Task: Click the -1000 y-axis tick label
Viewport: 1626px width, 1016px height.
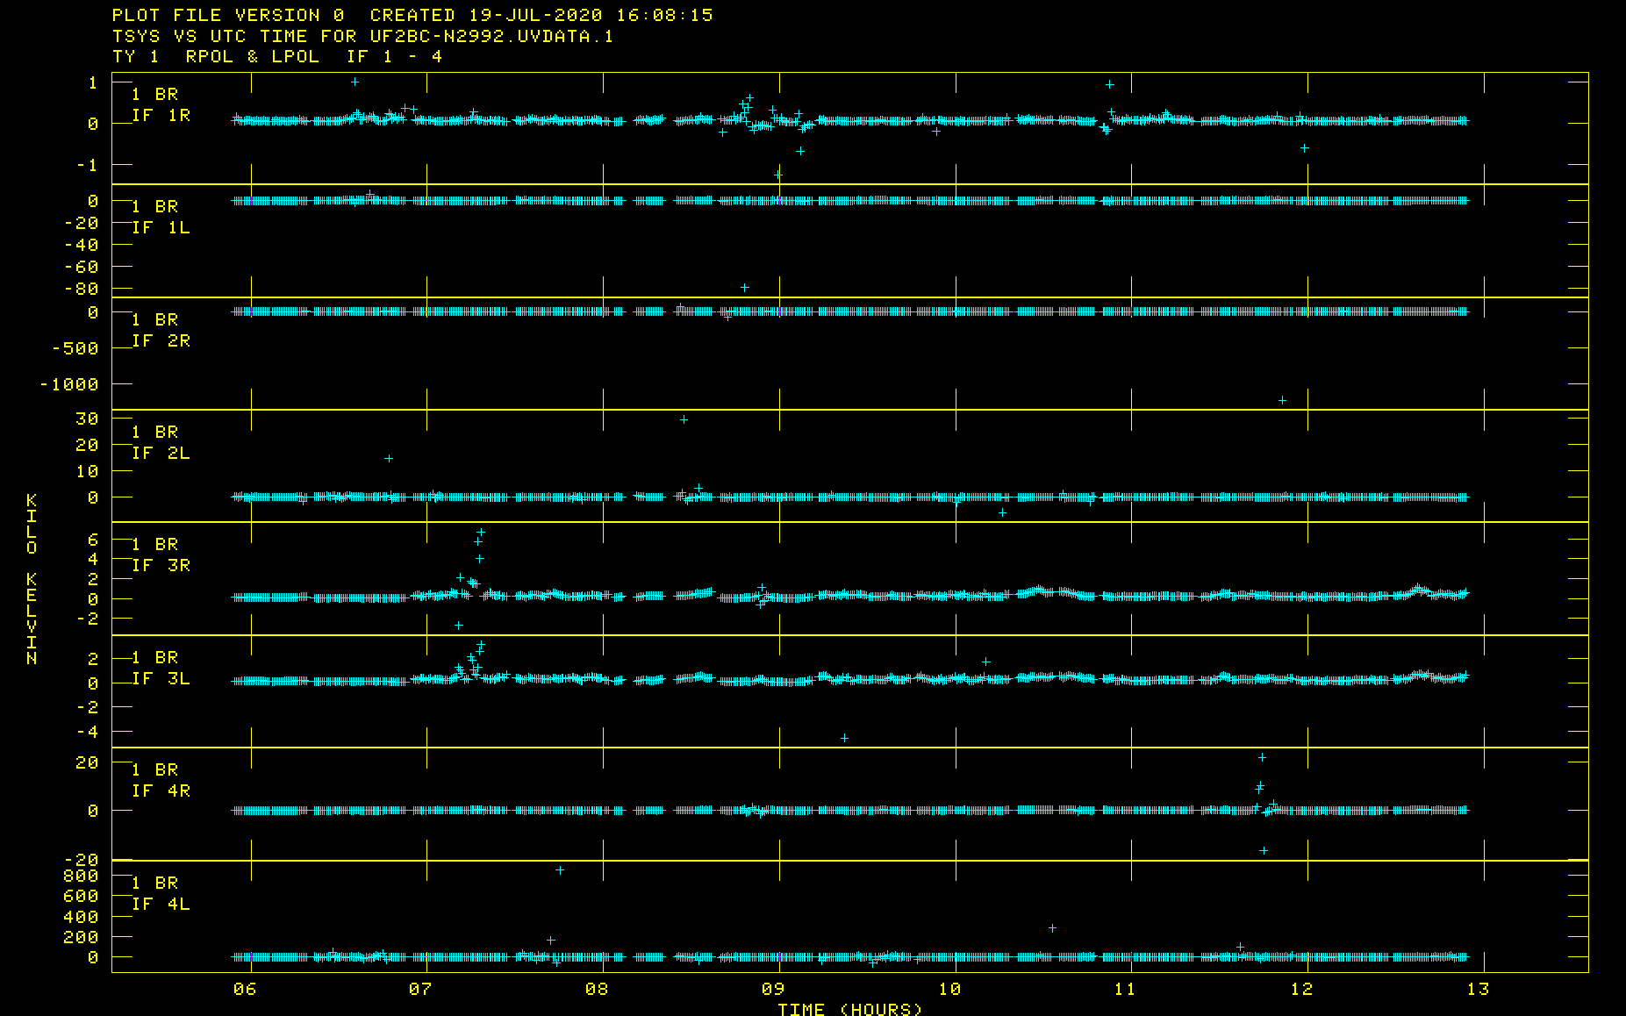Action: pyautogui.click(x=69, y=384)
